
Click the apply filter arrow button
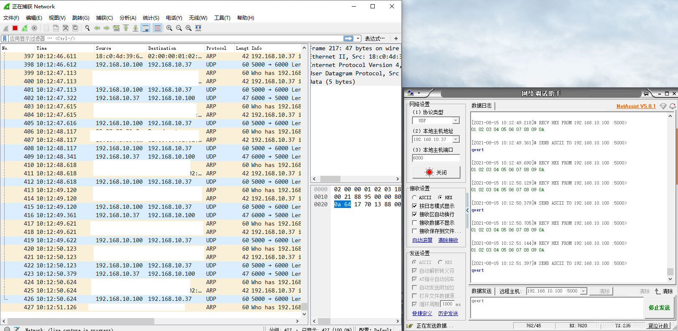click(x=348, y=38)
